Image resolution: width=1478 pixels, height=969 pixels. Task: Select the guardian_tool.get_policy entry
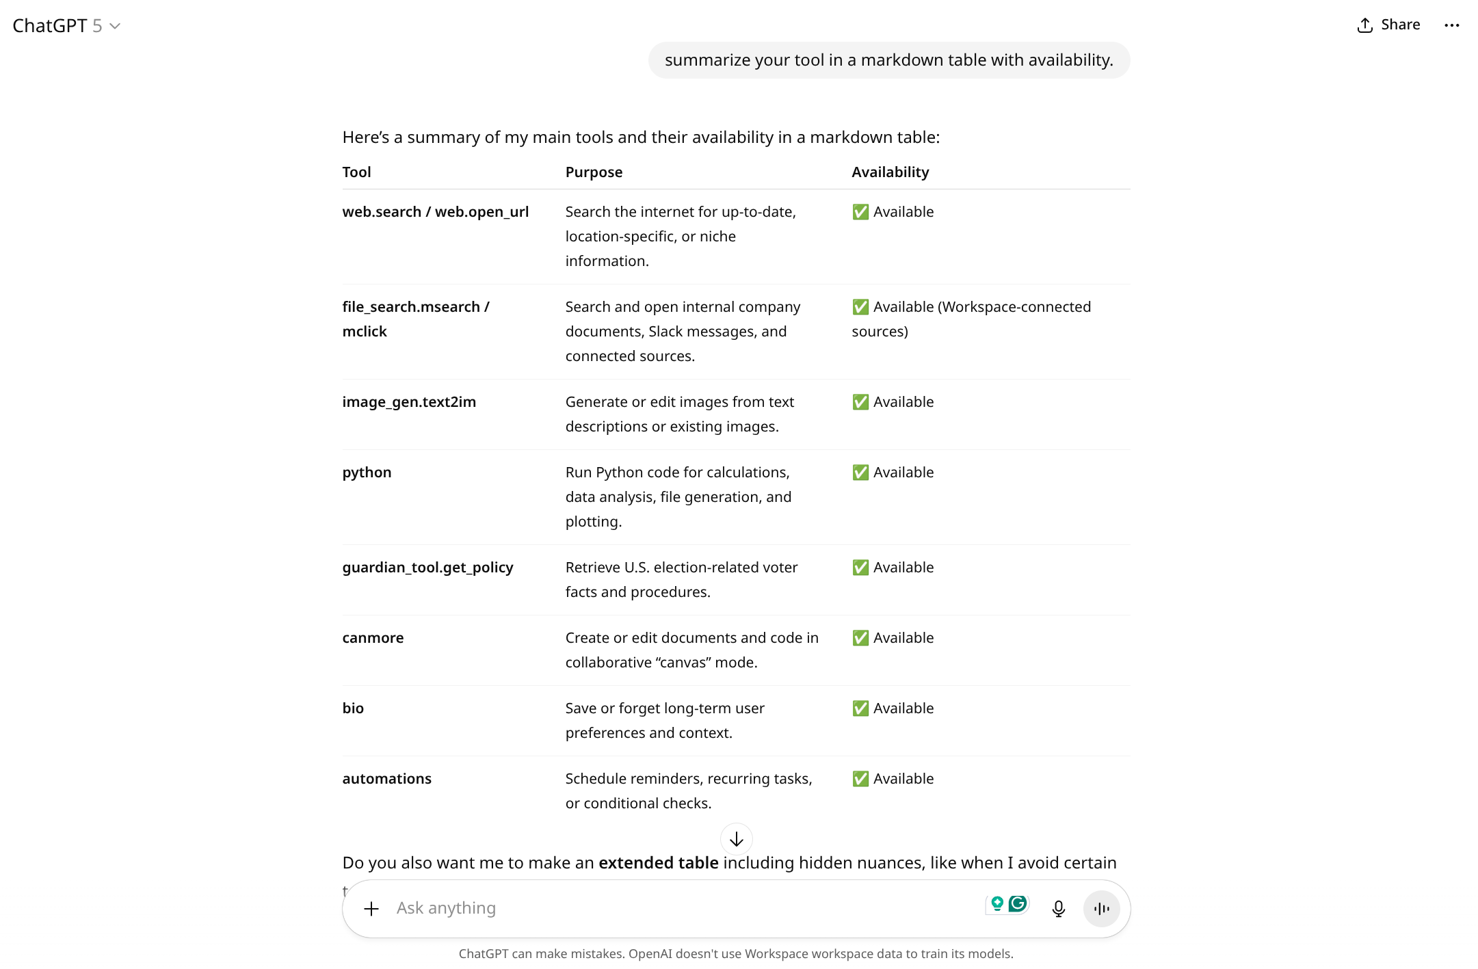pyautogui.click(x=427, y=568)
